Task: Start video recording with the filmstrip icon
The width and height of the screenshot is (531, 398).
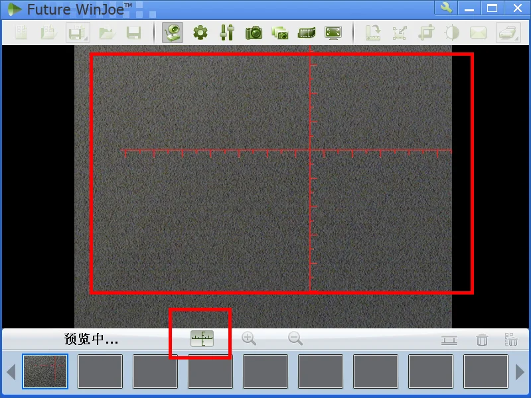Action: click(x=306, y=33)
